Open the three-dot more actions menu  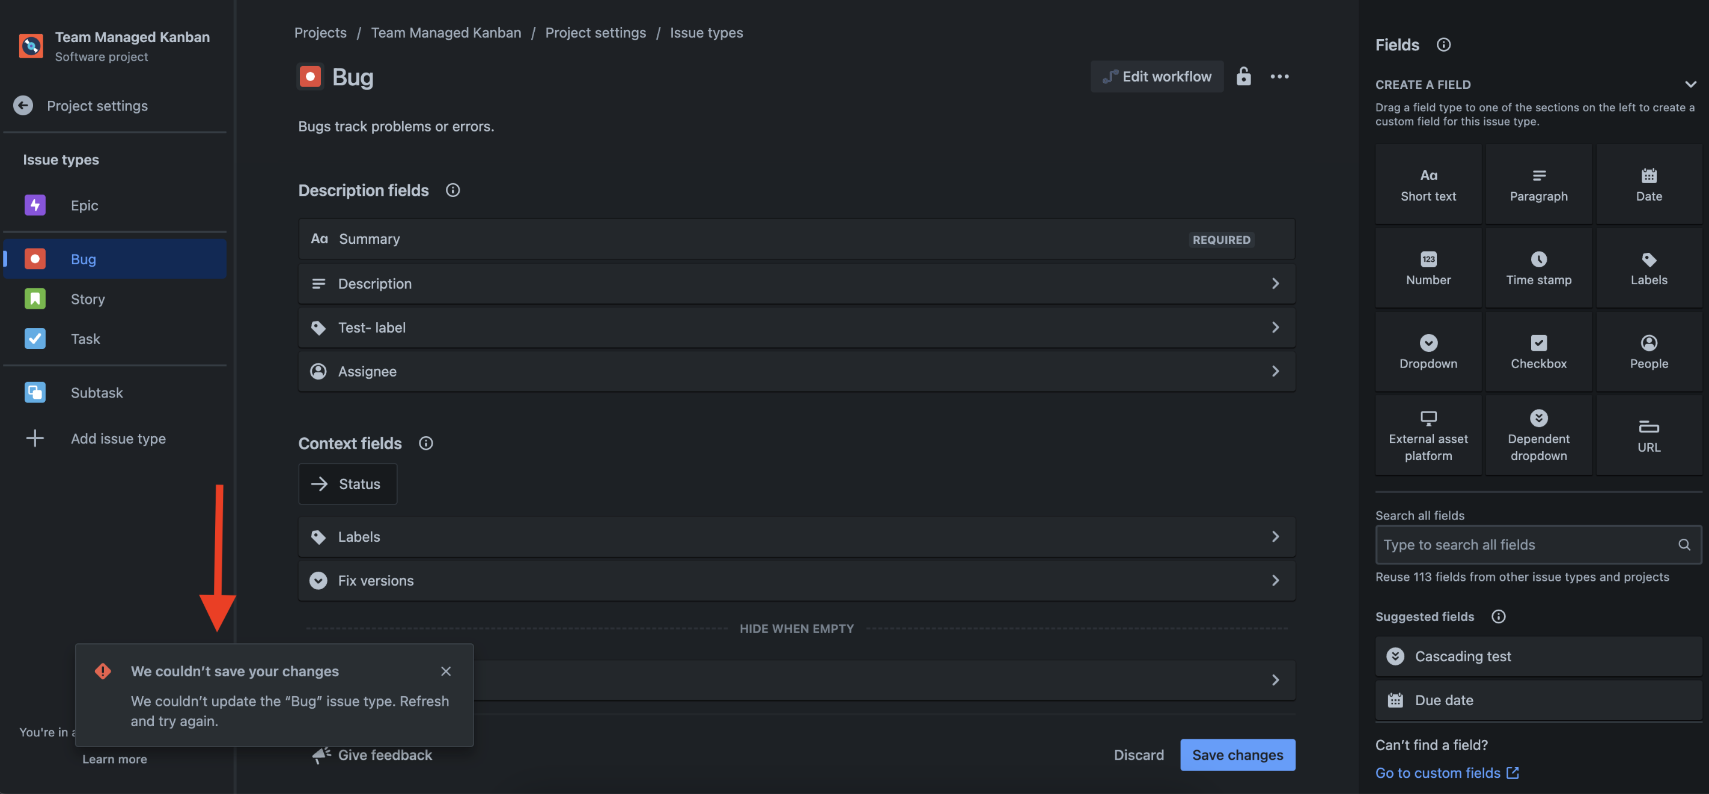pyautogui.click(x=1279, y=77)
